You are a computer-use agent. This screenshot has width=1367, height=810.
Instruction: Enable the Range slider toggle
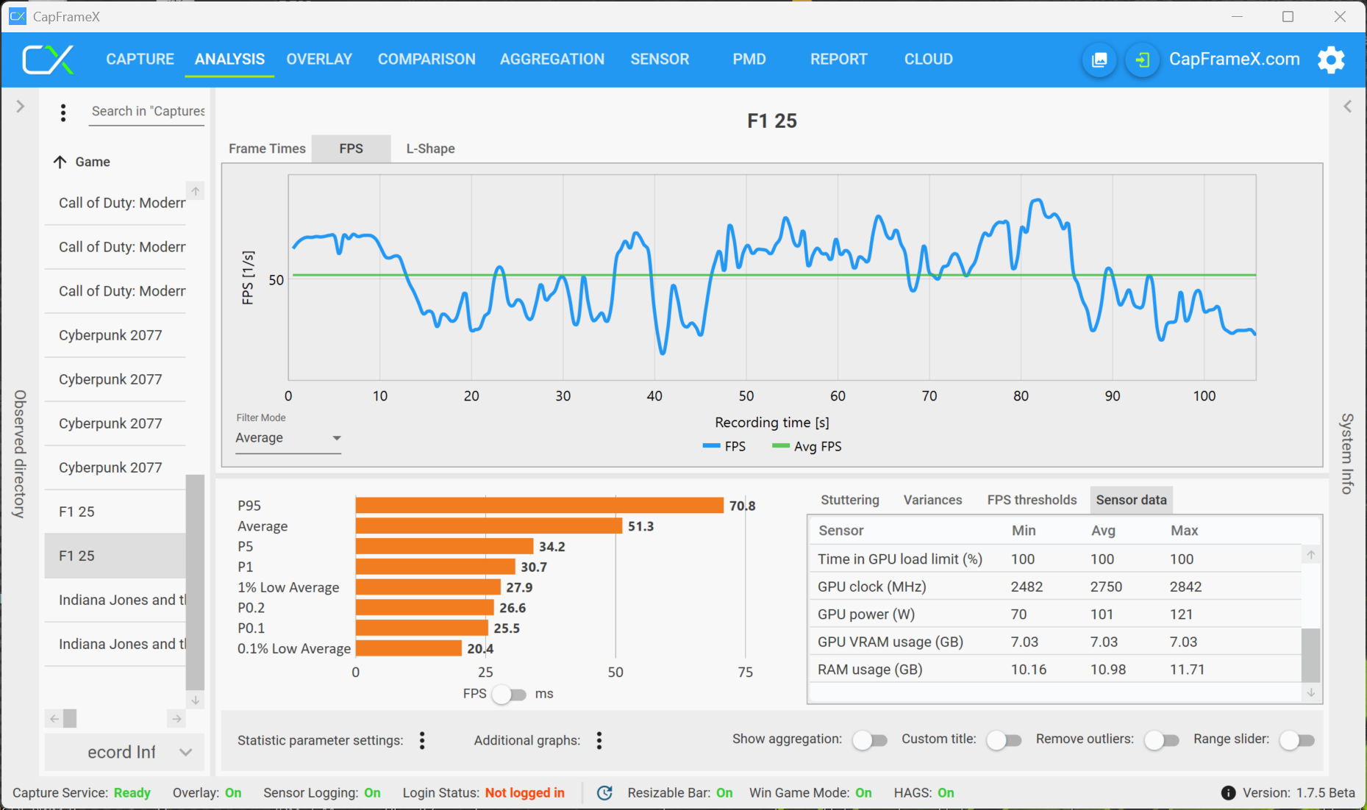(x=1296, y=740)
